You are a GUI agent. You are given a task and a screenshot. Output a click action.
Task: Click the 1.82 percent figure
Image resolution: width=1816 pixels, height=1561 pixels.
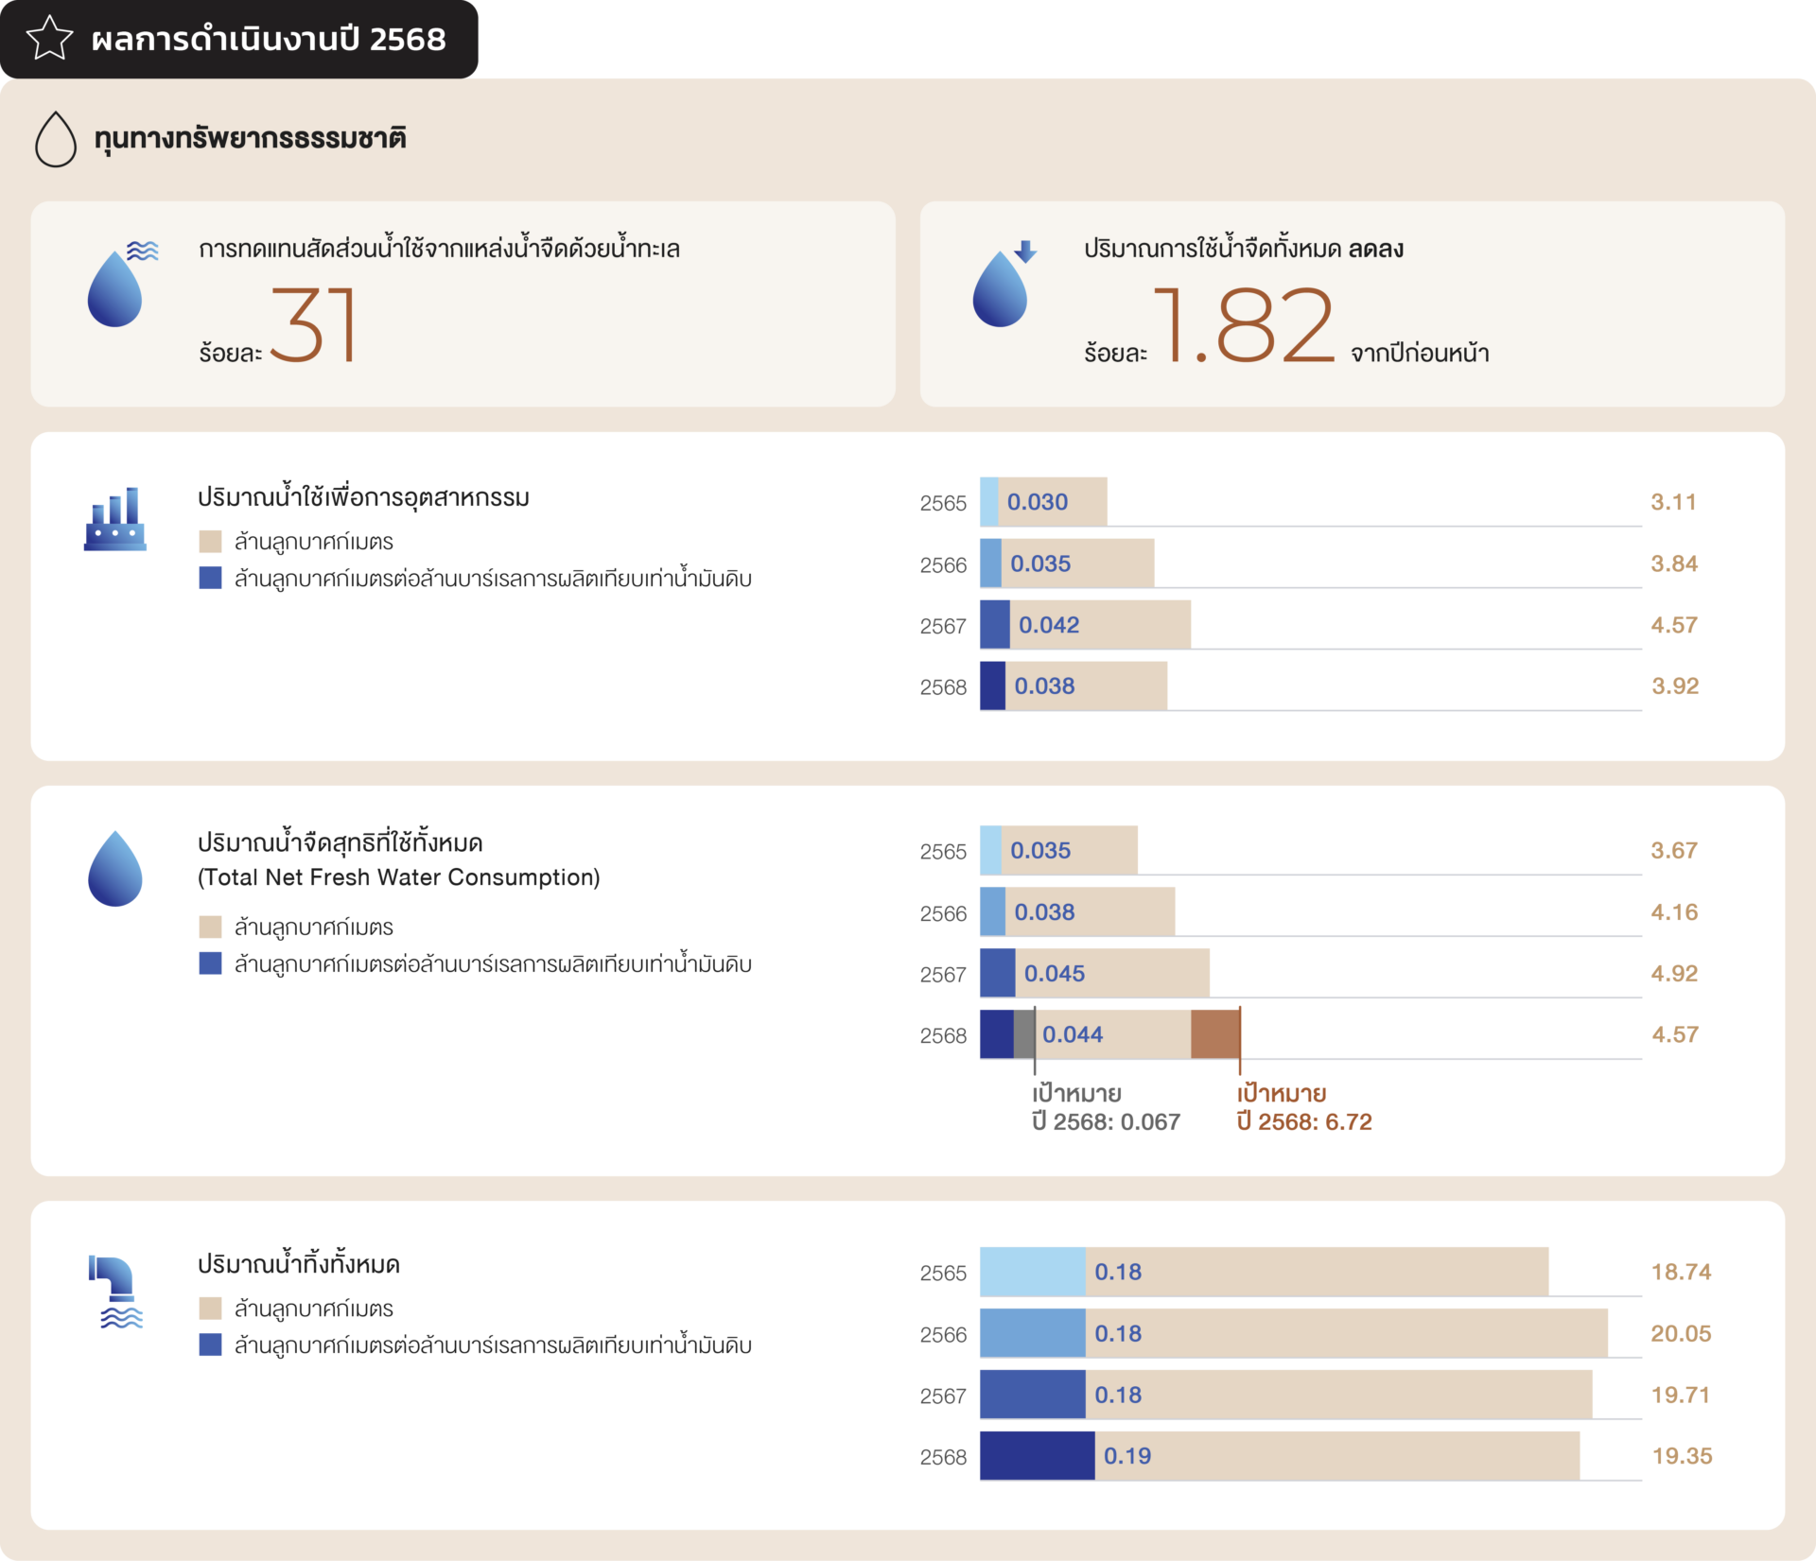pos(1243,326)
